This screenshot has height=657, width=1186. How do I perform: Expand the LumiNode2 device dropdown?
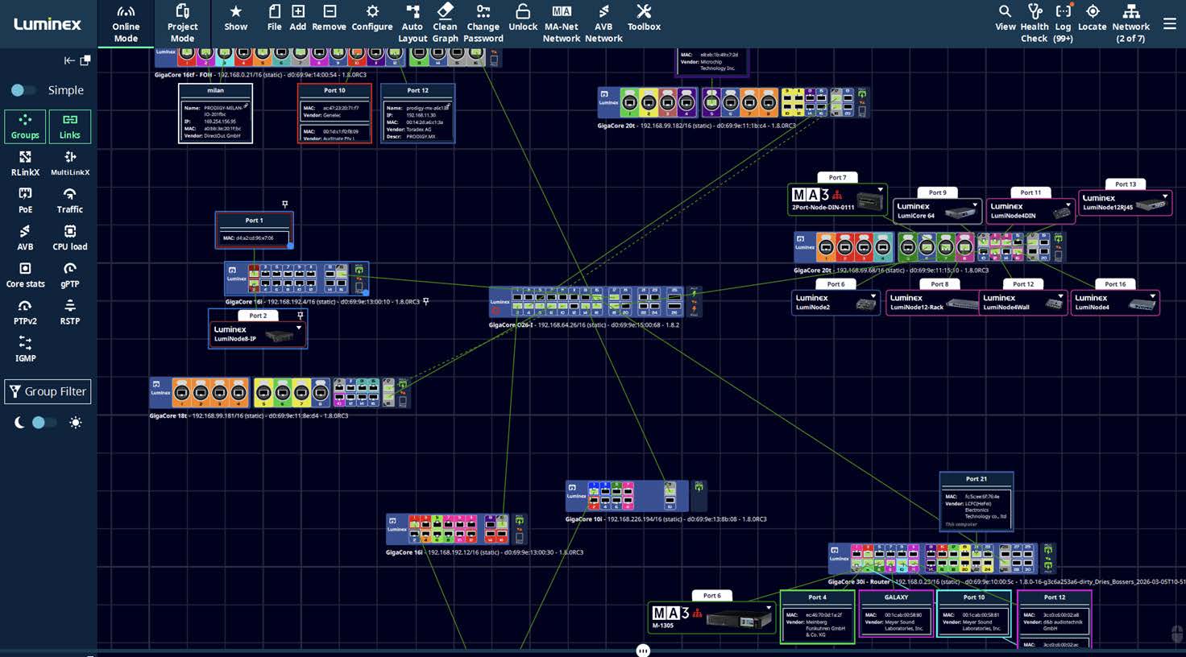coord(873,296)
